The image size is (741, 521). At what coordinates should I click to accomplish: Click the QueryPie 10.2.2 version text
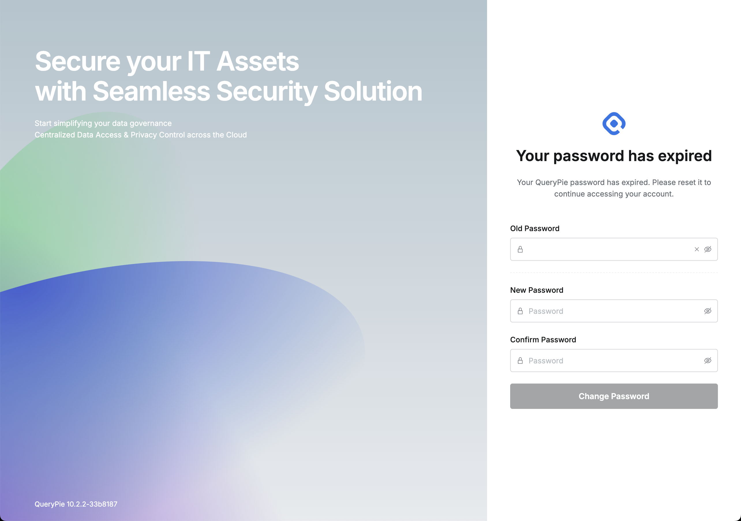[x=76, y=504]
